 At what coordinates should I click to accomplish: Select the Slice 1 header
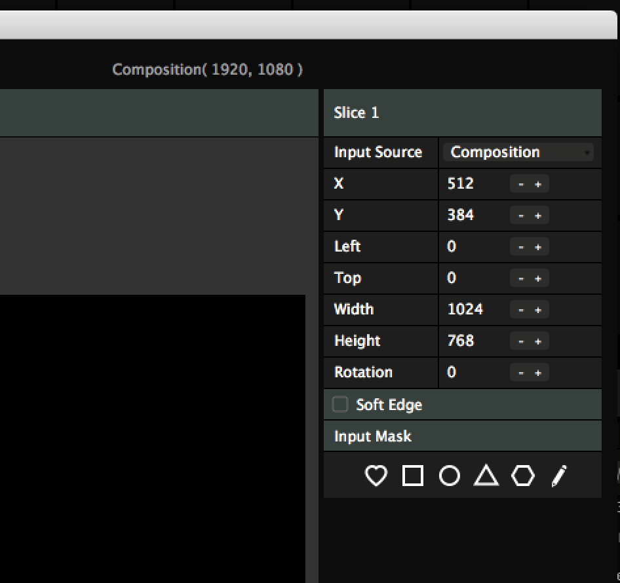(x=462, y=113)
